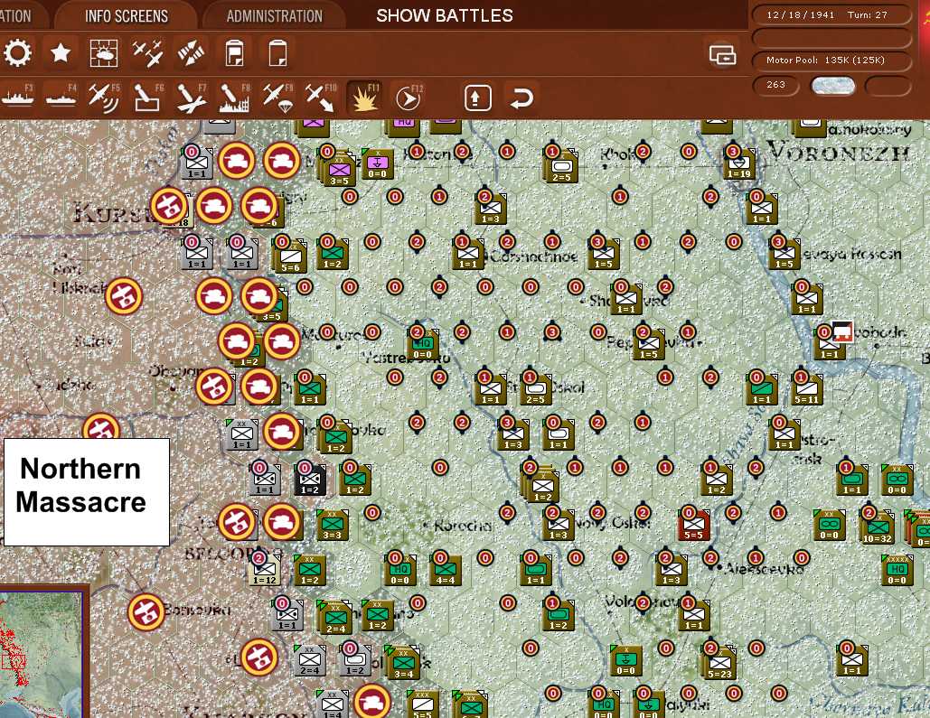The height and width of the screenshot is (718, 930).
Task: Click the opposing striped arrows icon
Action: pos(191,53)
